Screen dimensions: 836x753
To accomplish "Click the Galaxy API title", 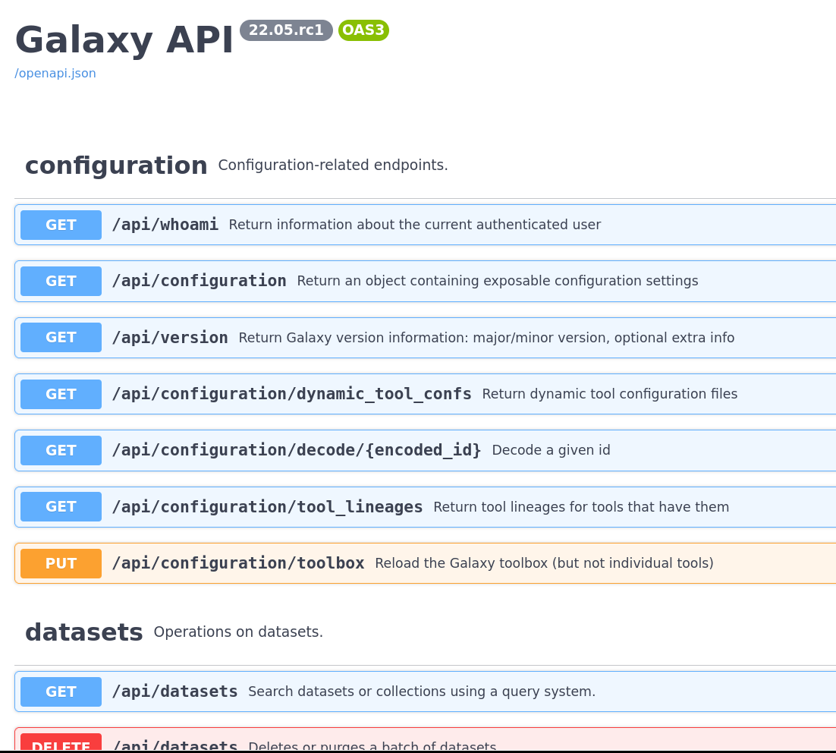I will (124, 39).
